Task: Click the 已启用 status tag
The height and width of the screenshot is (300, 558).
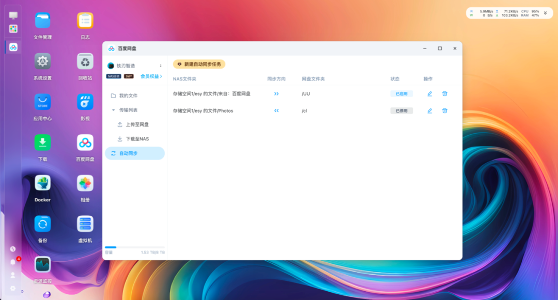Action: (401, 94)
